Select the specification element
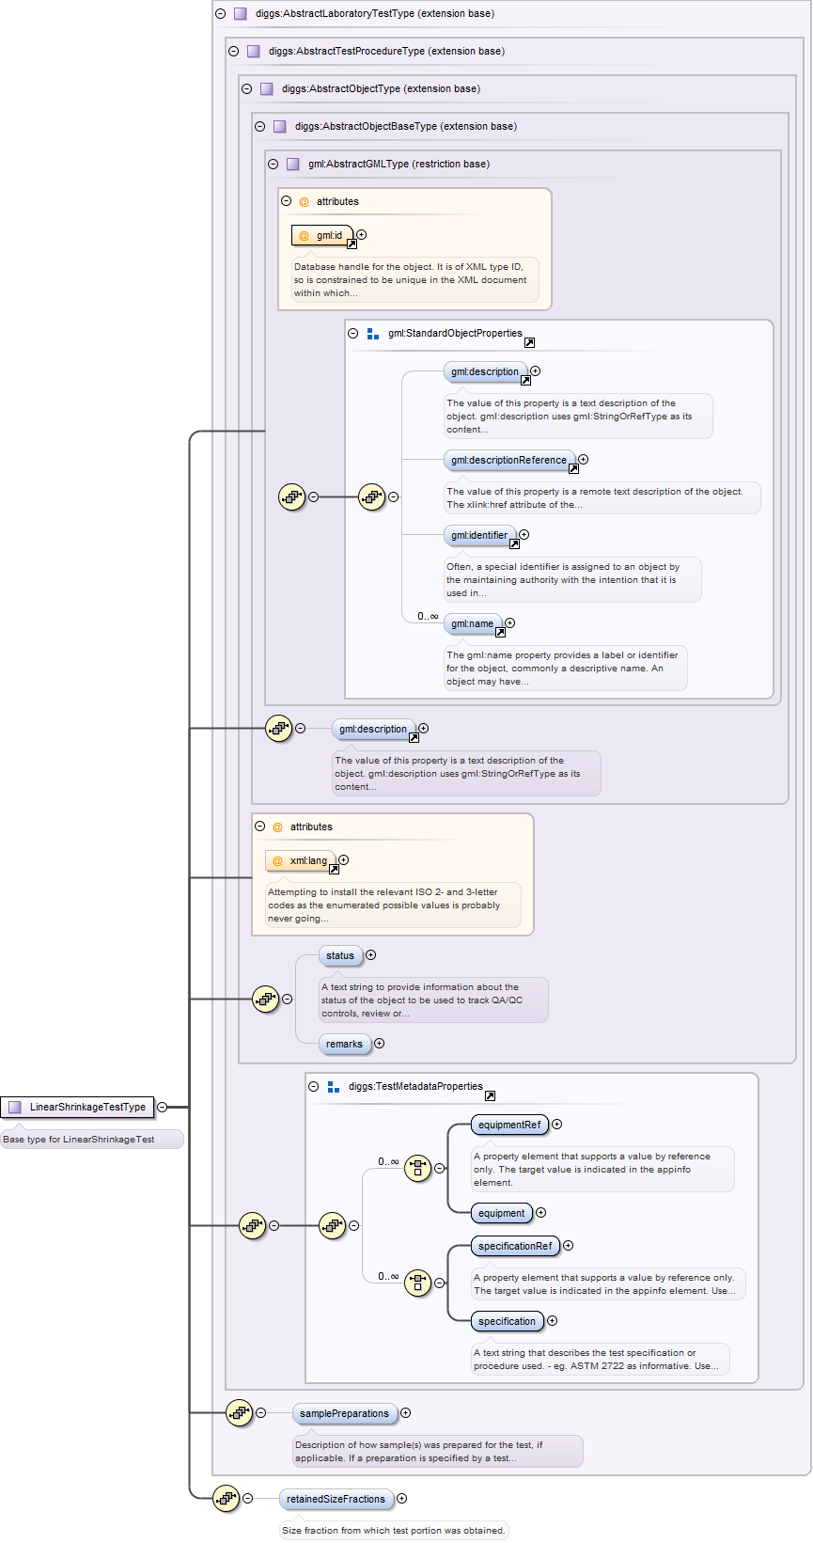813x1543 pixels. point(507,1321)
